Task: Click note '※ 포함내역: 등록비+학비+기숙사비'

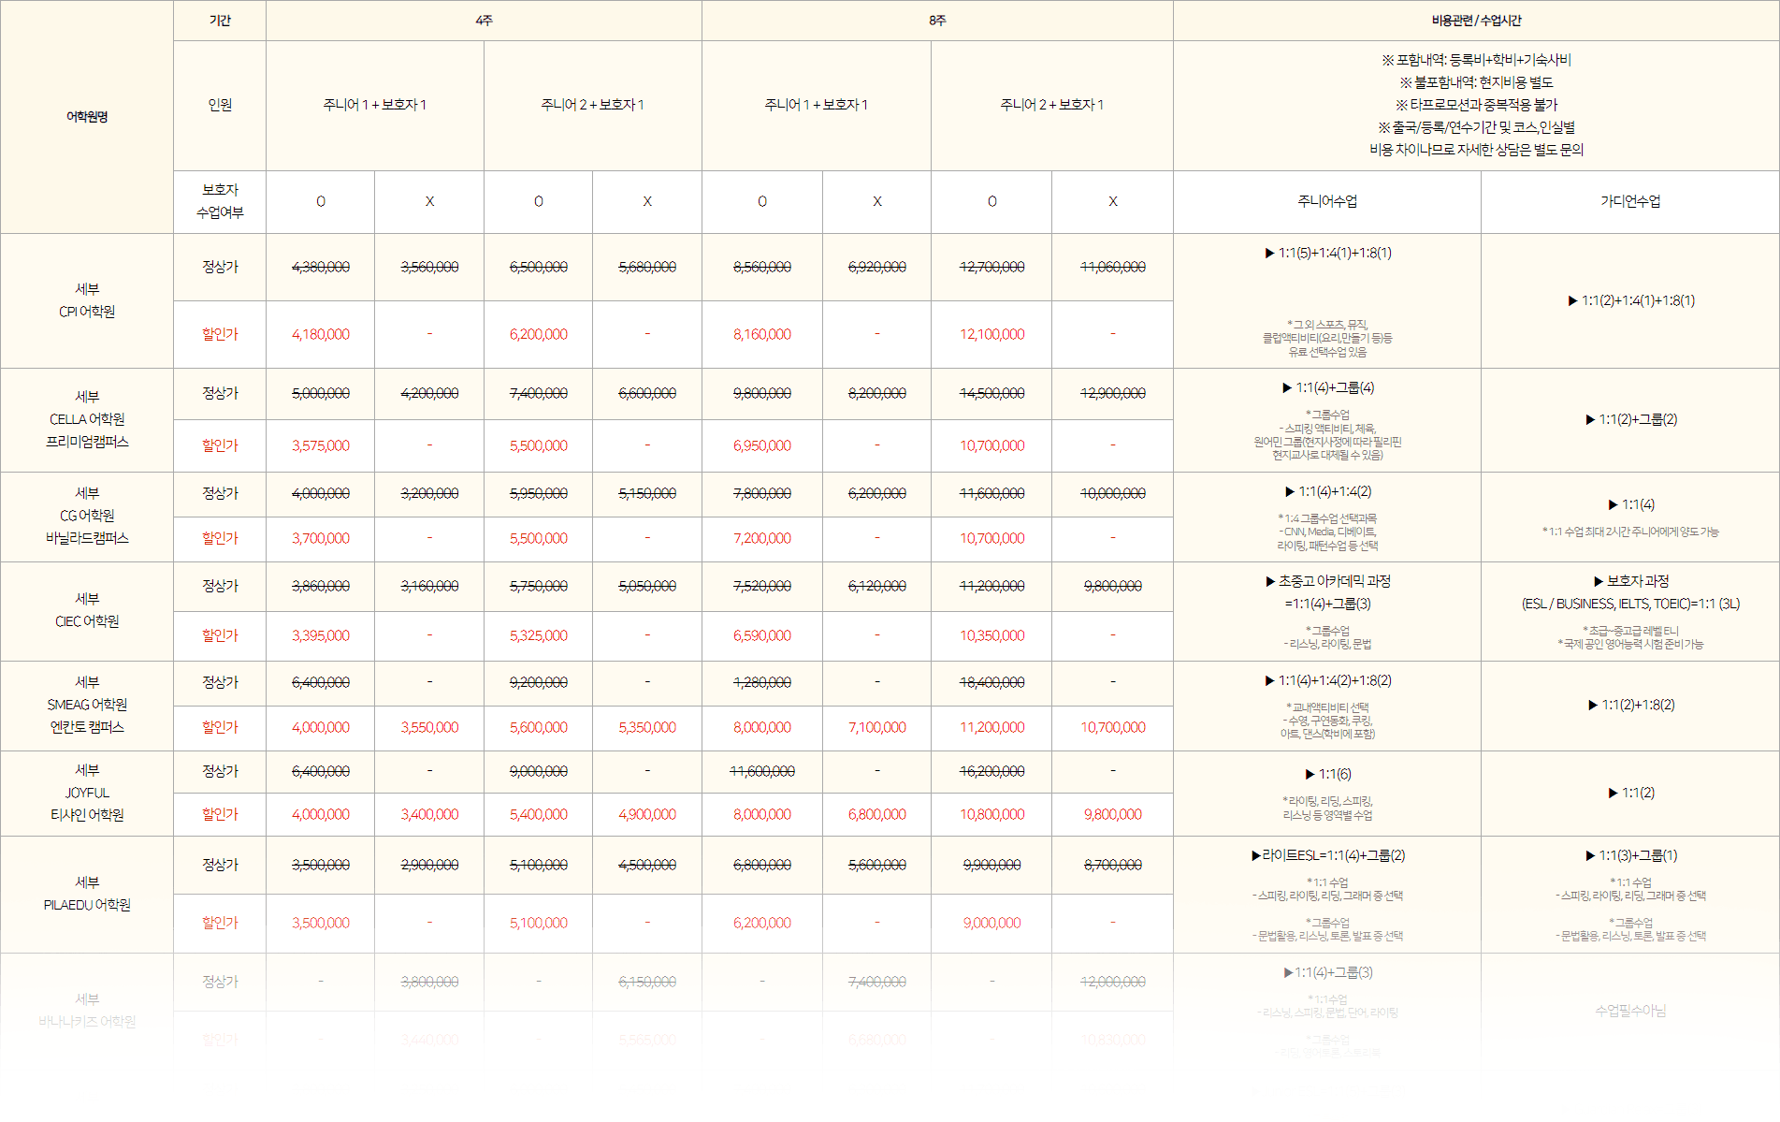Action: click(1476, 60)
